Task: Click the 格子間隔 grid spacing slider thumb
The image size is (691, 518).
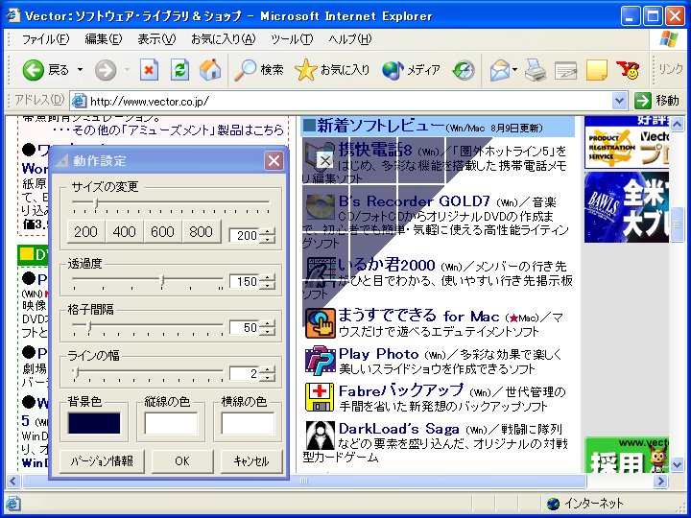Action: click(89, 326)
